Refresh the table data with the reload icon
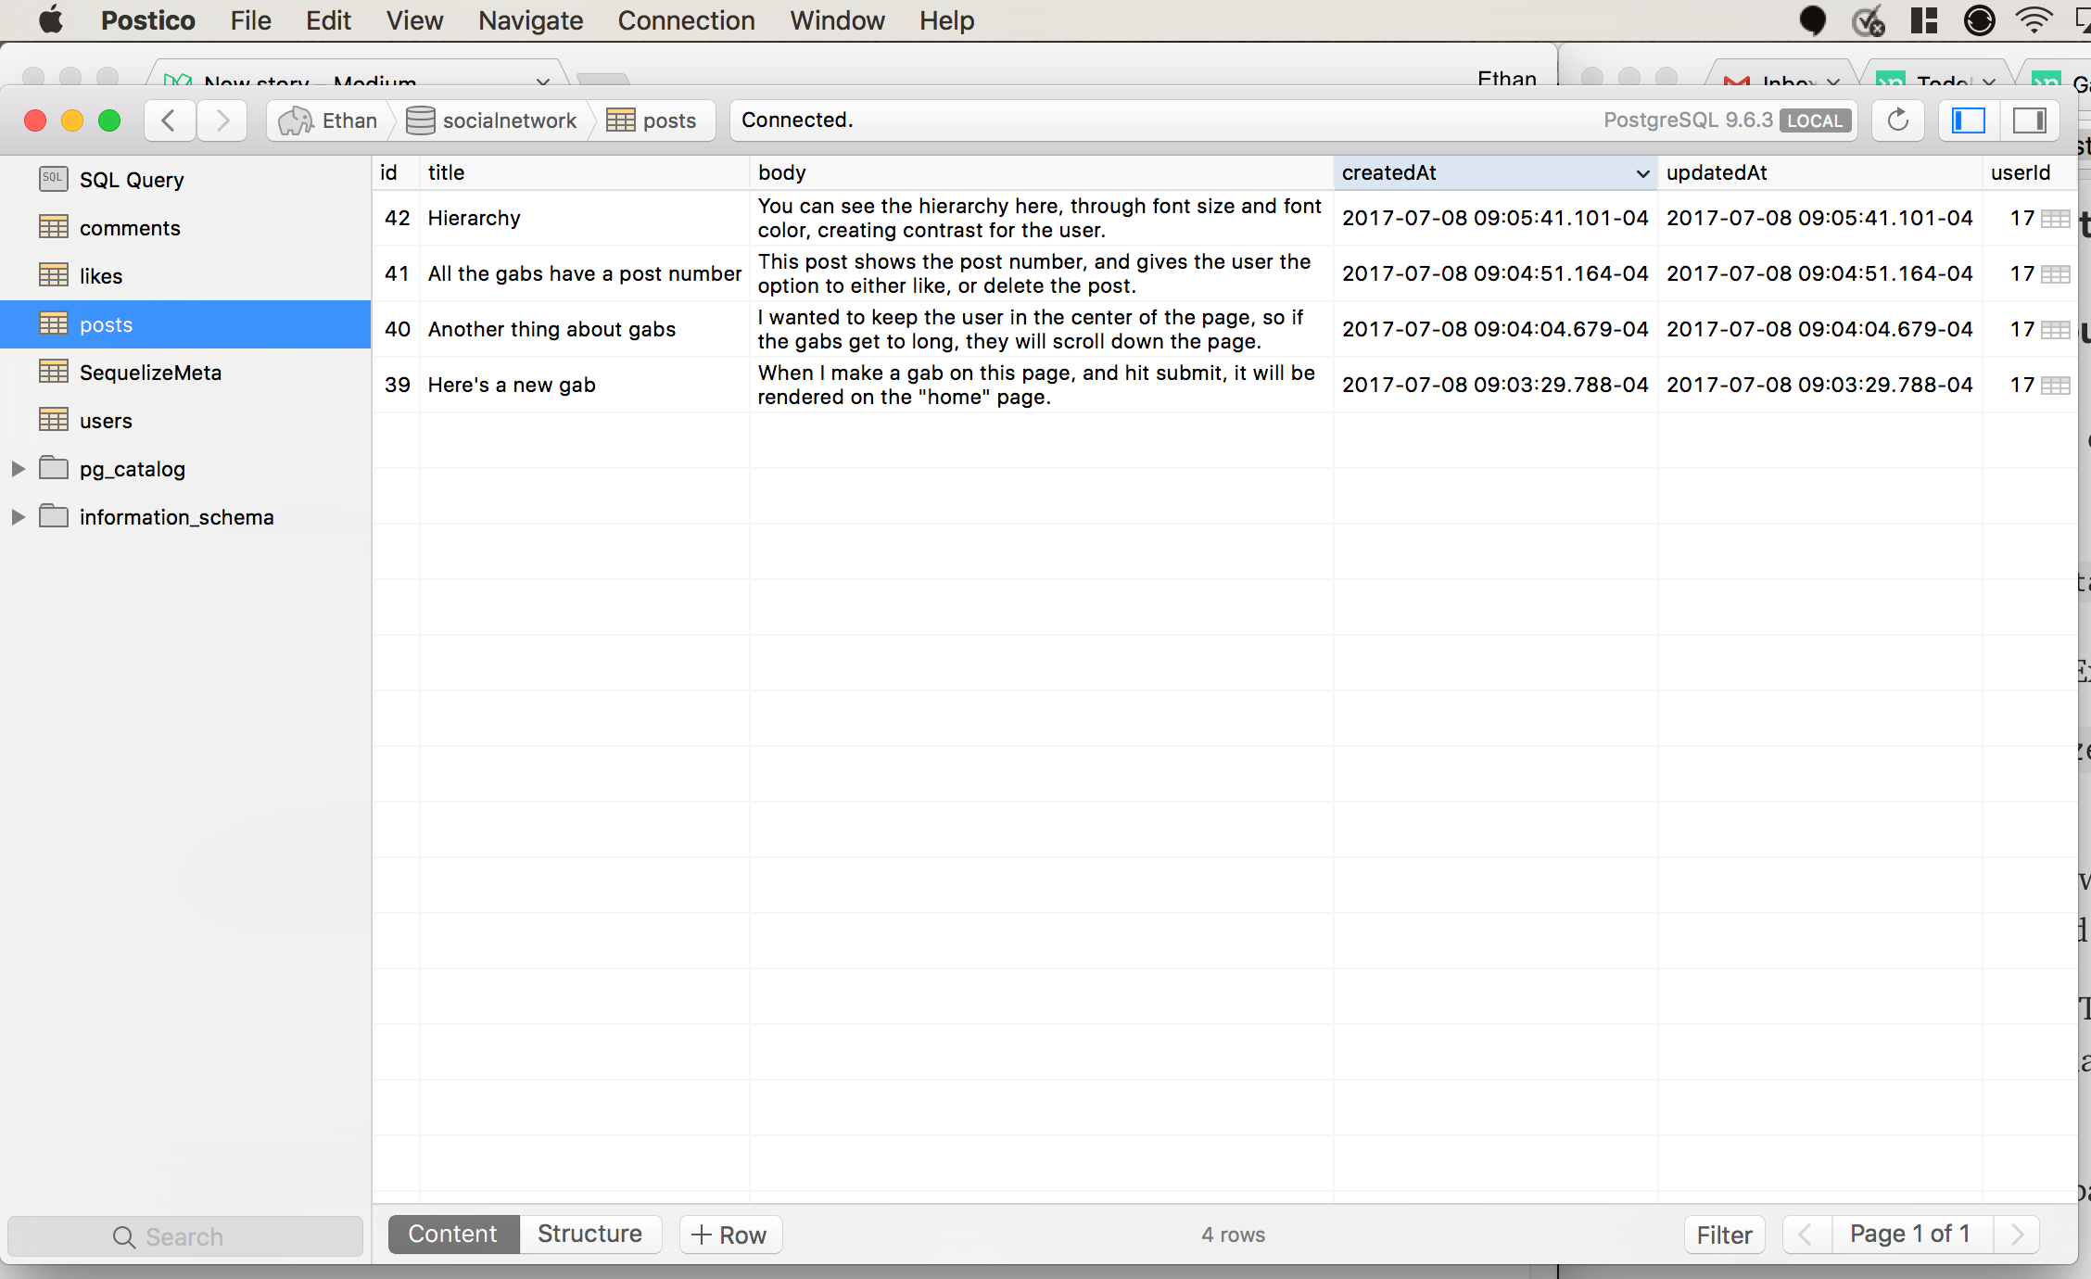 pos(1896,120)
